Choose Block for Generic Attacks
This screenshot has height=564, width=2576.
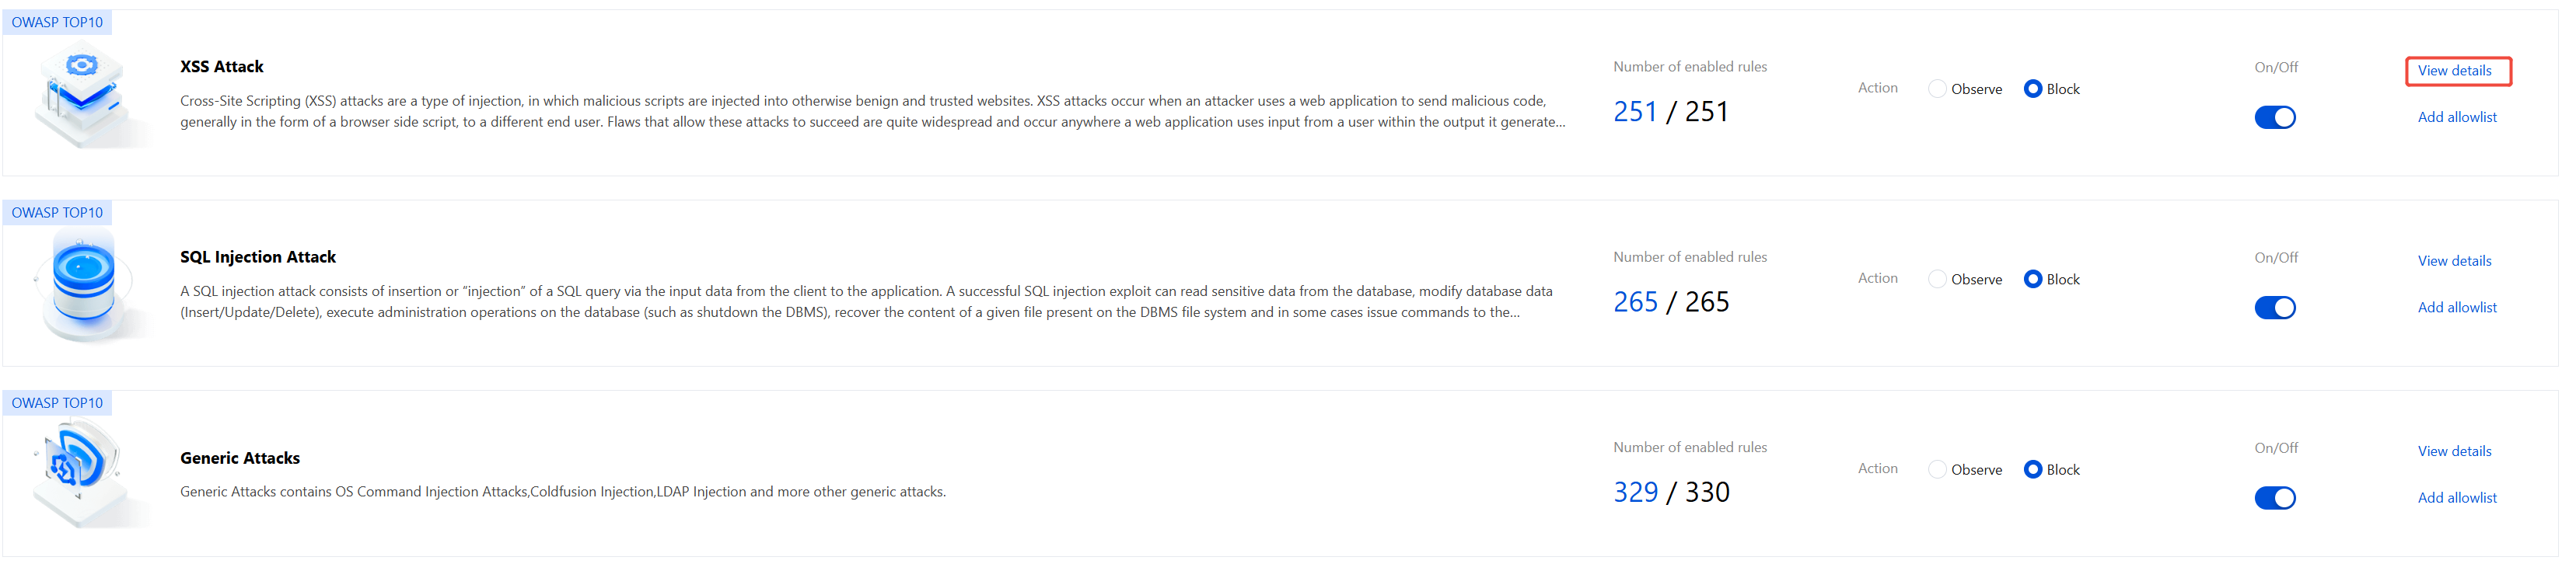2032,470
